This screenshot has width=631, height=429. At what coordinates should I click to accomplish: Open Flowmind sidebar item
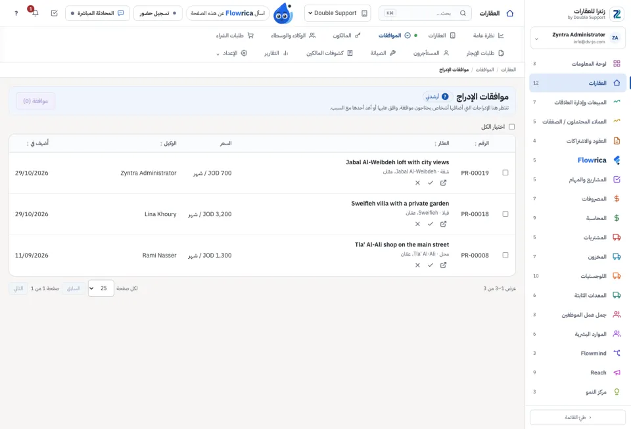point(578,353)
